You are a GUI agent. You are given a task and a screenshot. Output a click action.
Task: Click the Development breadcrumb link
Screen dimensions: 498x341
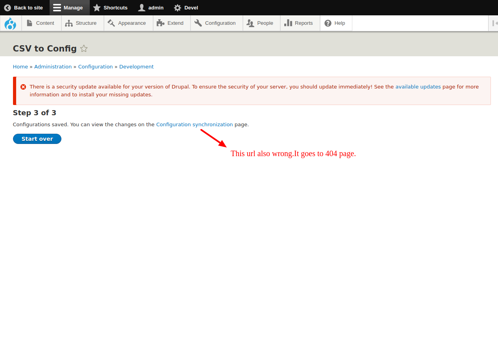tap(137, 67)
